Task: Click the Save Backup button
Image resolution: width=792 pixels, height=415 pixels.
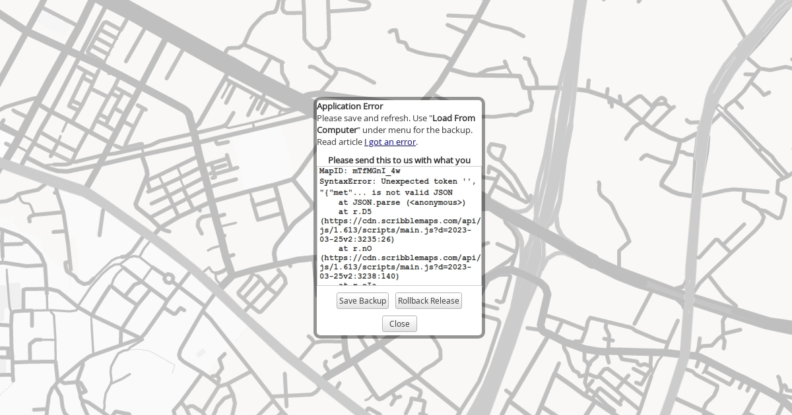Action: click(x=362, y=300)
